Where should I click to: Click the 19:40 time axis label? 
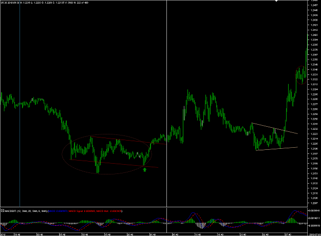tap(17, 234)
